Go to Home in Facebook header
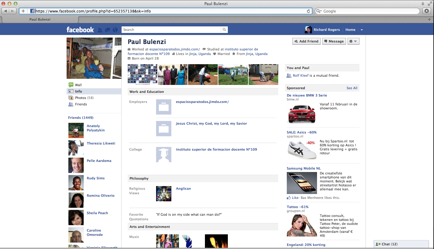 350,30
